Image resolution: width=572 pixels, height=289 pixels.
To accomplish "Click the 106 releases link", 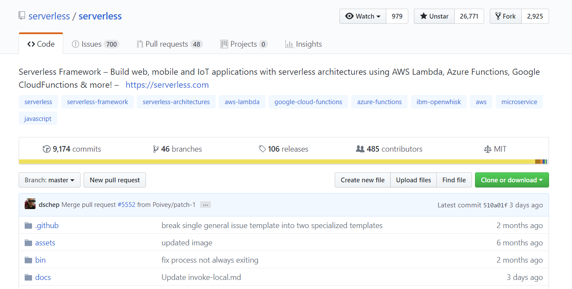I will tap(284, 149).
